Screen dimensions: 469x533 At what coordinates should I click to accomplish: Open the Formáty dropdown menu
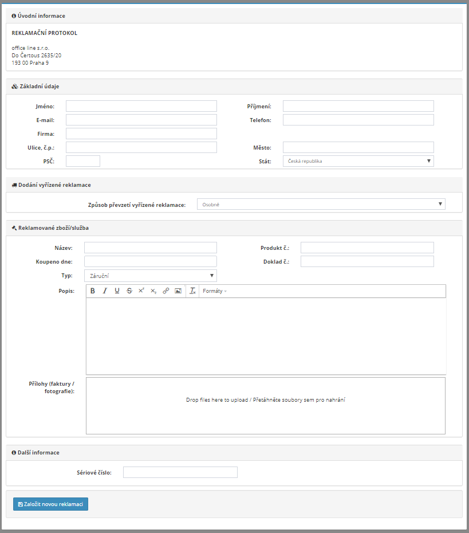[x=215, y=291]
